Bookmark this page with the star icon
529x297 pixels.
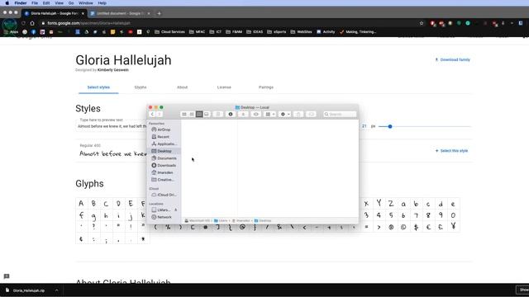(422, 23)
